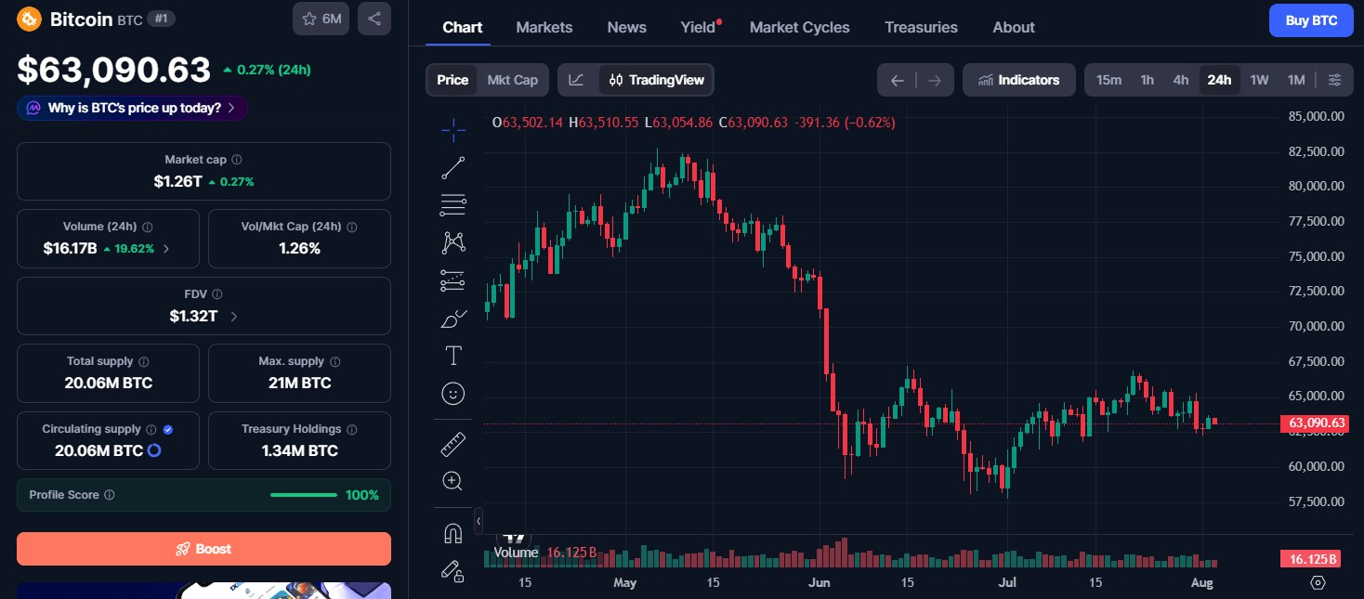The width and height of the screenshot is (1364, 599).
Task: Click Treasury Holdings info icon
Action: coord(352,430)
